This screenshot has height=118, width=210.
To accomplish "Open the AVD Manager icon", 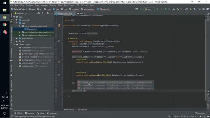I will click(x=190, y=9).
